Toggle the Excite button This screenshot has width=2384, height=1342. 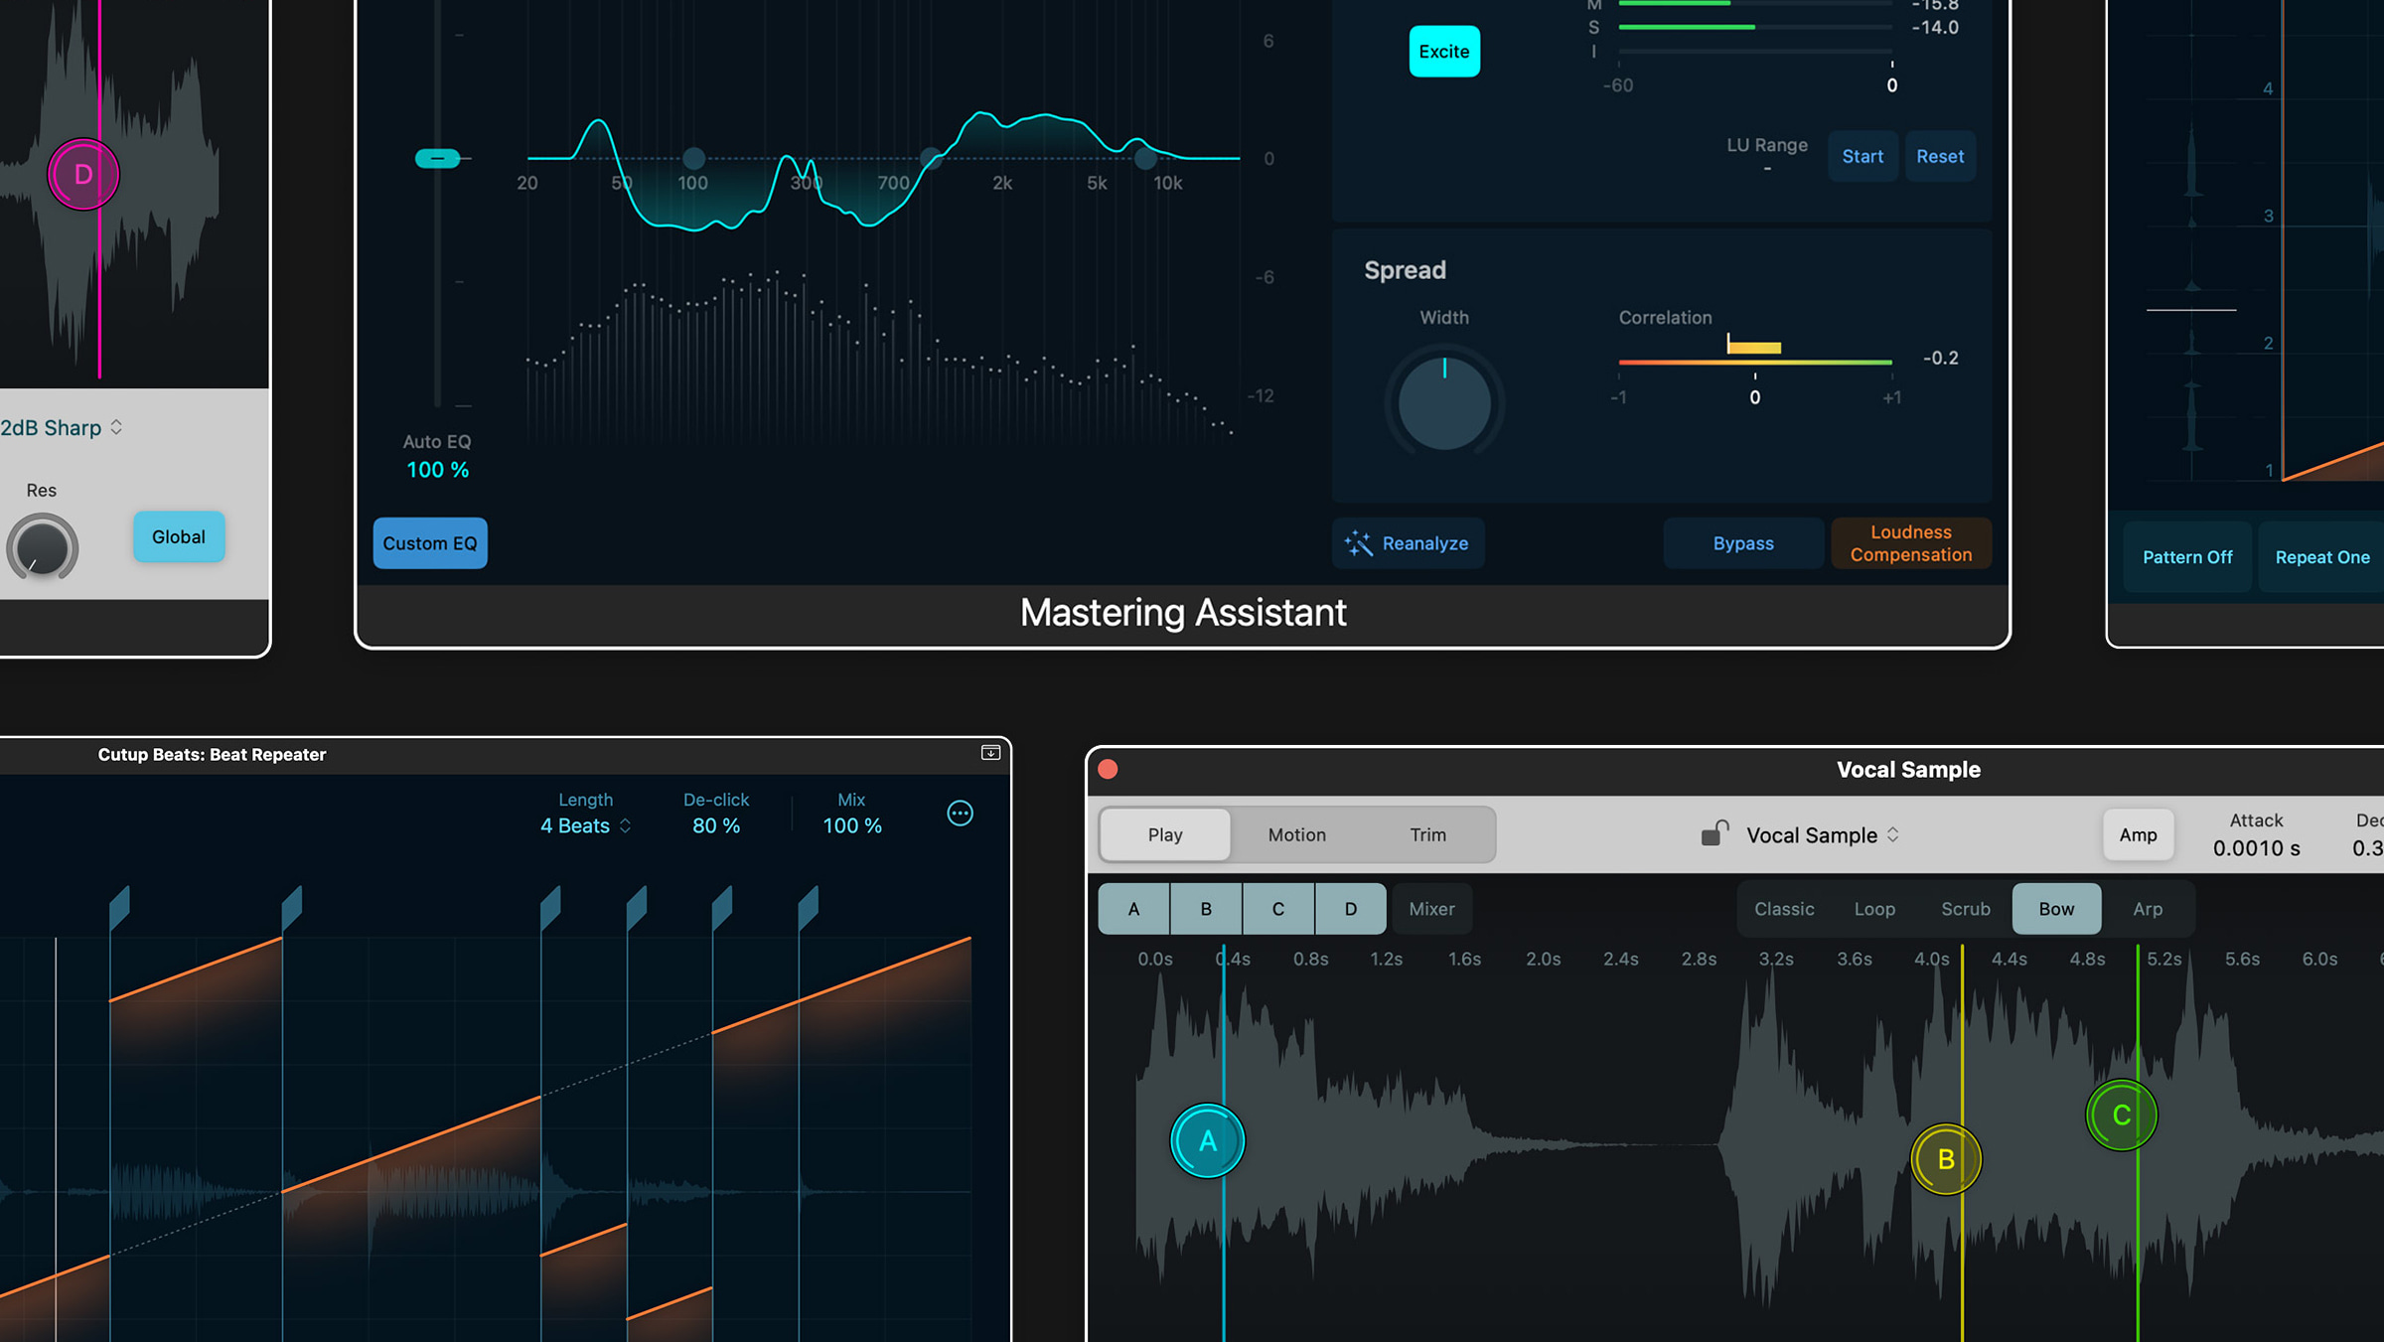tap(1443, 52)
